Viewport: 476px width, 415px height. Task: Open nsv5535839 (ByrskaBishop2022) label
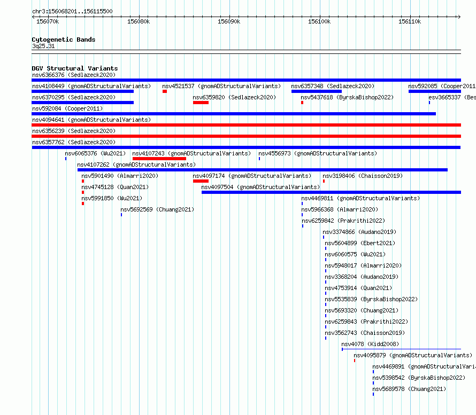pyautogui.click(x=371, y=299)
